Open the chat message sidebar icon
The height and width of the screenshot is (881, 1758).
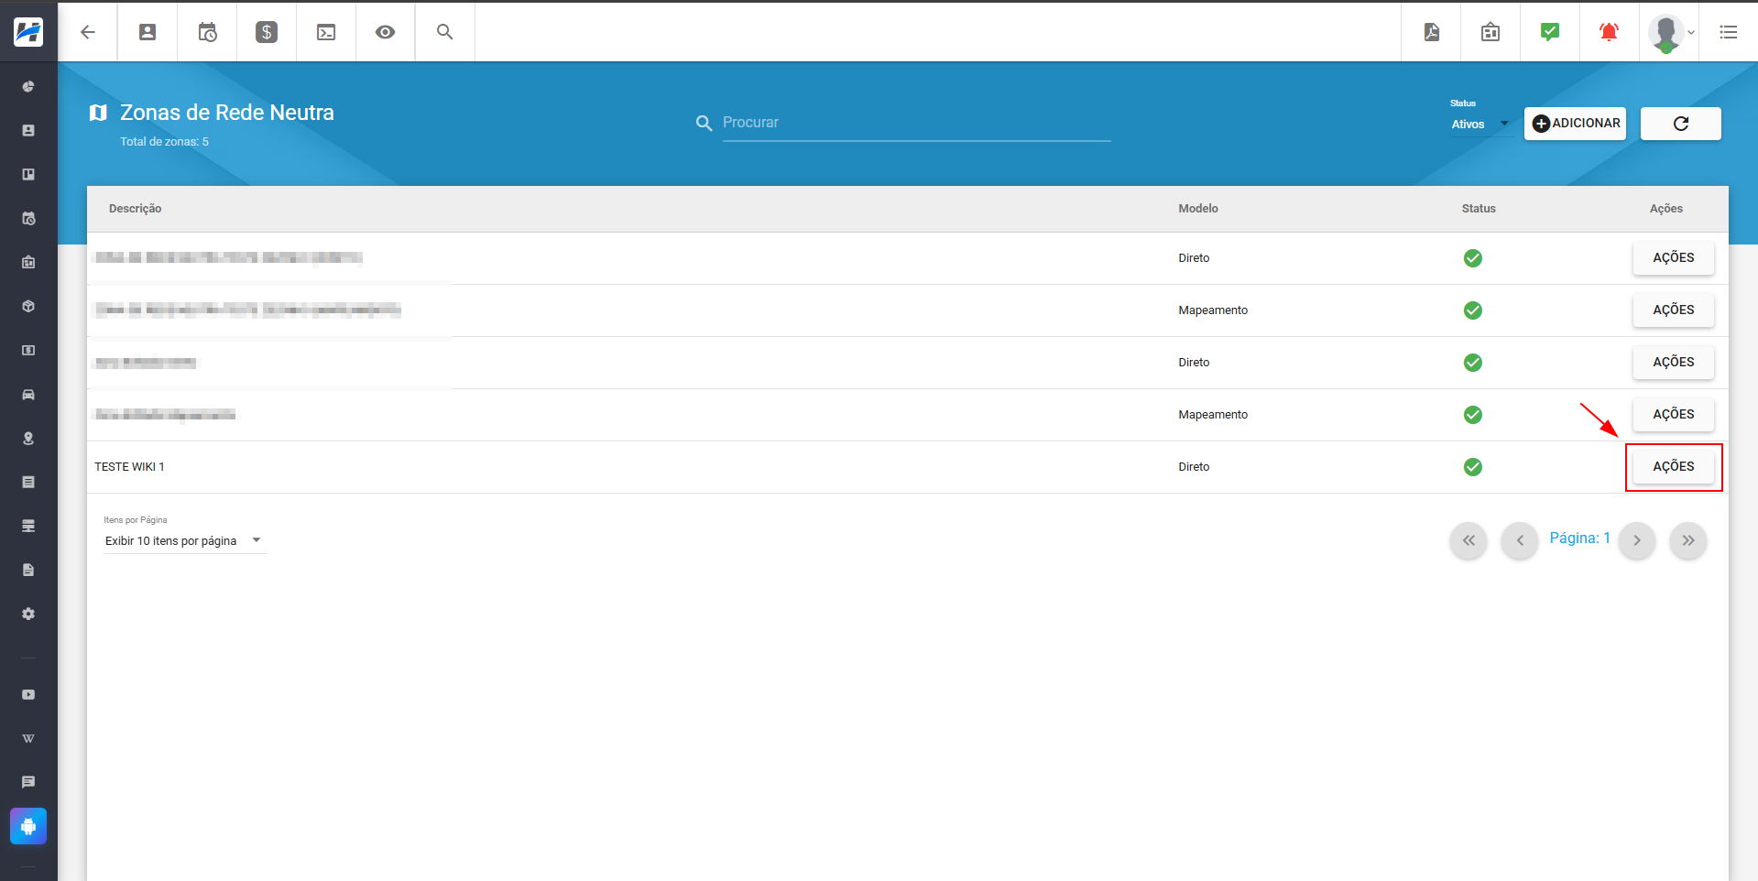coord(28,783)
